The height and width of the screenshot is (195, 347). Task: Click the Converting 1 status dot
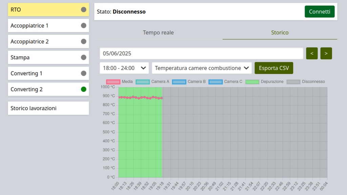[84, 73]
